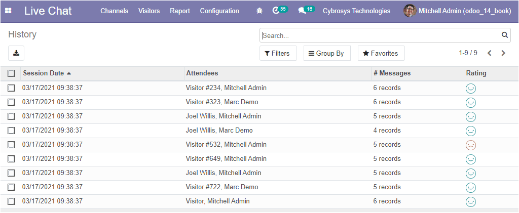Screen dimensions: 519x213
Task: Click the debug bug icon
Action: 259,11
